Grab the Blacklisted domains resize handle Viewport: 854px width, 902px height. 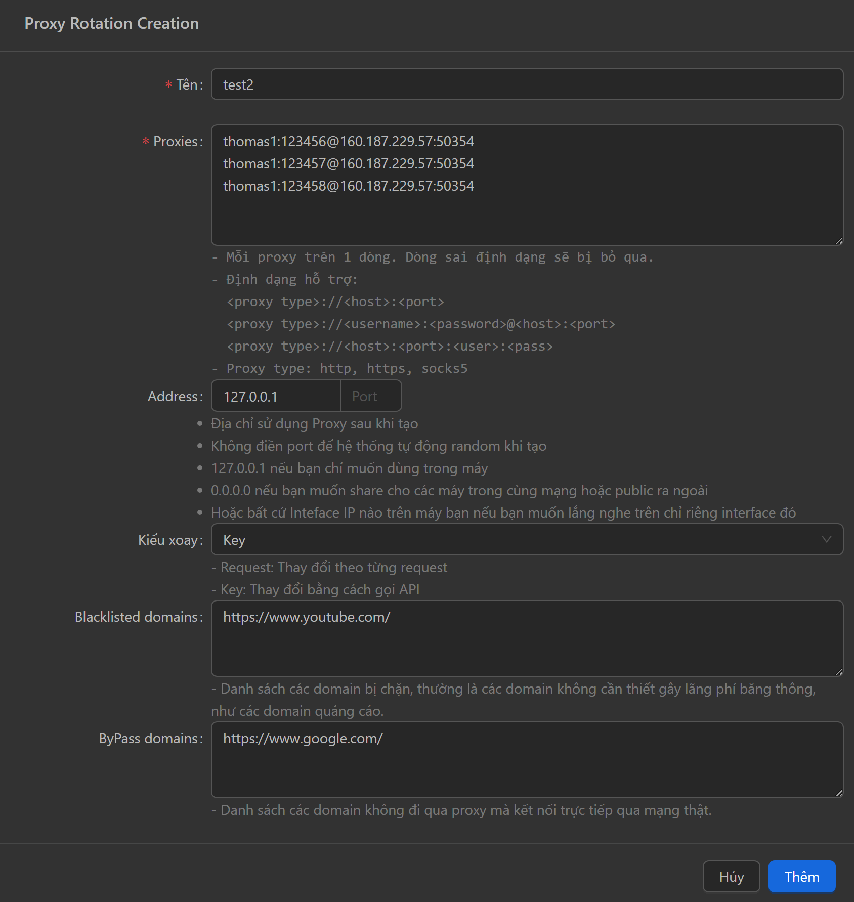click(x=839, y=672)
